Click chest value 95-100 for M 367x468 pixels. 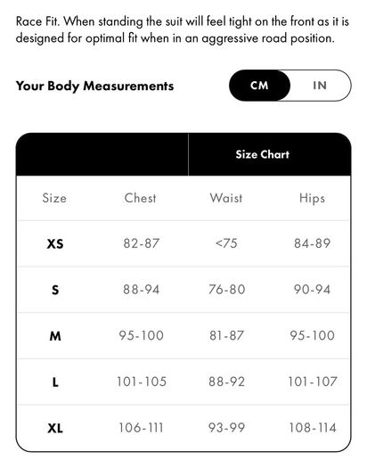click(142, 335)
